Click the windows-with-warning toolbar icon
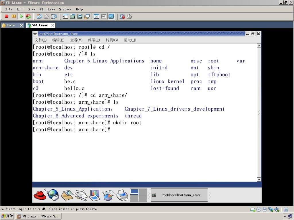294x220 pixels. (x=87, y=16)
